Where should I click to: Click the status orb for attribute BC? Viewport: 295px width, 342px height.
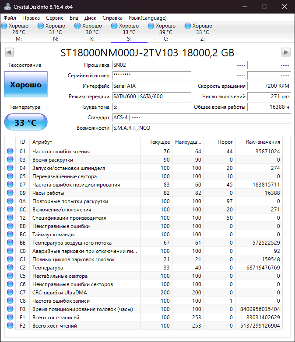(x=10, y=234)
